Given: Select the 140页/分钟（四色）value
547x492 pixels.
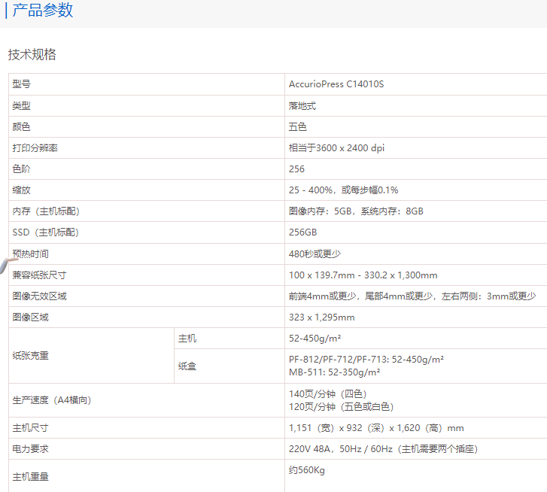Looking at the screenshot, I should [x=328, y=394].
